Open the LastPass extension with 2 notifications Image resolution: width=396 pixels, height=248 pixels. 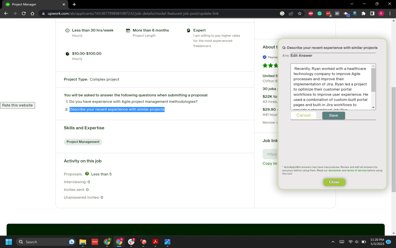tap(328, 13)
